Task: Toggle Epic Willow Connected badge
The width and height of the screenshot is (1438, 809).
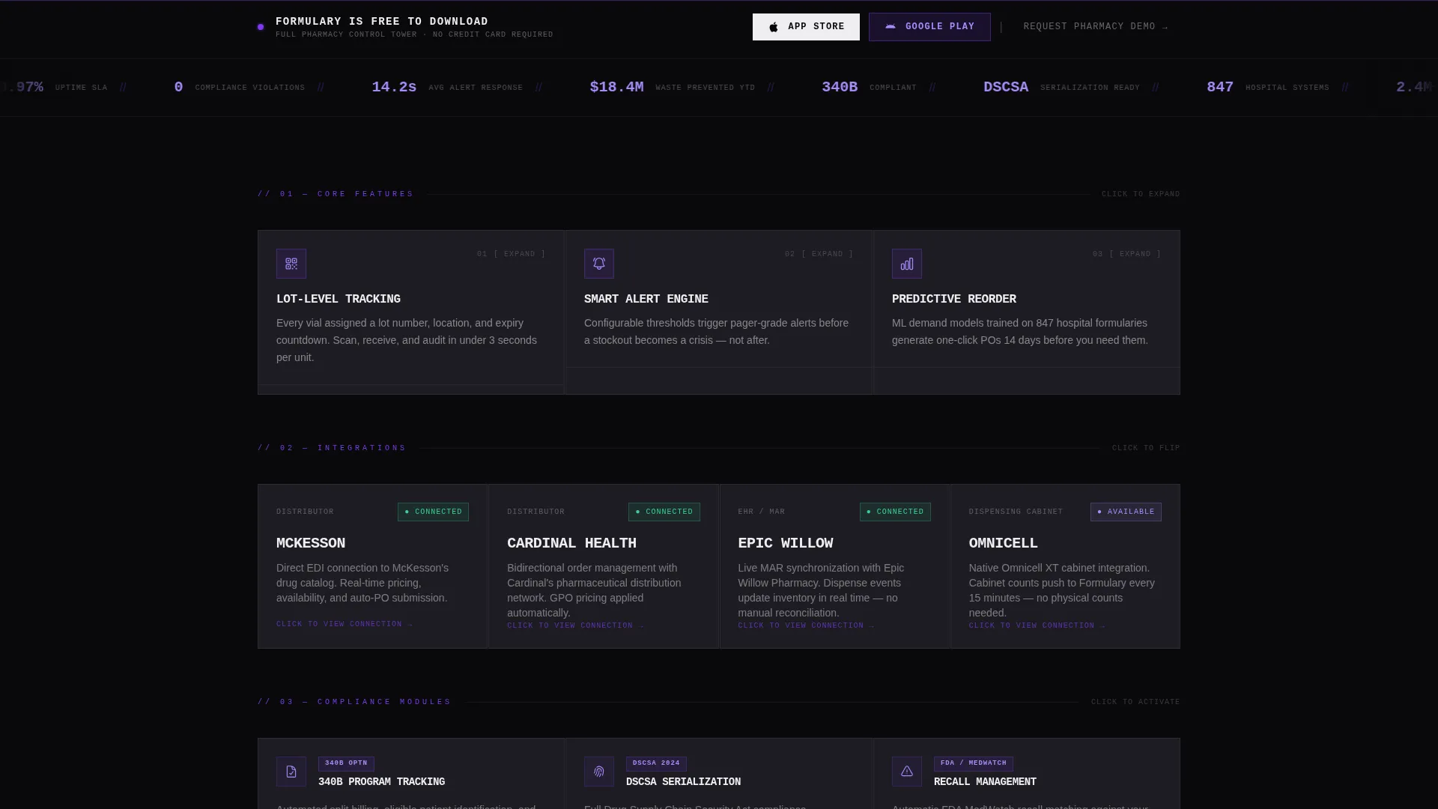Action: click(895, 512)
